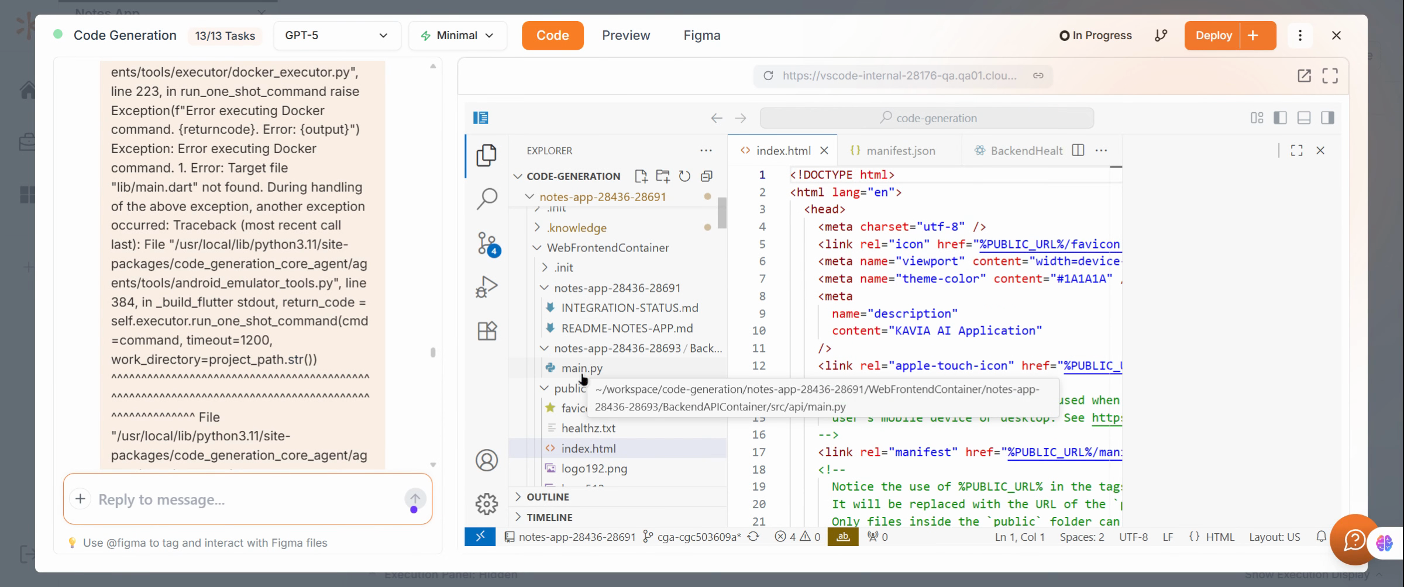Toggle the secondary side bar
Viewport: 1404px width, 587px height.
[1327, 118]
